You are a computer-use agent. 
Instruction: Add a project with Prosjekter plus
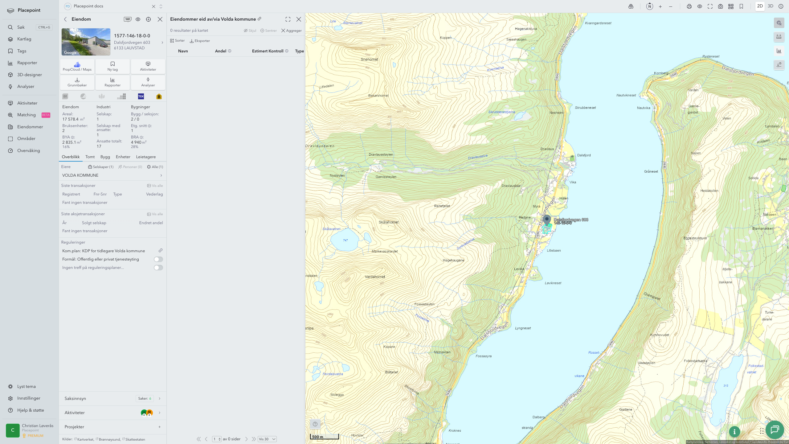pos(160,427)
